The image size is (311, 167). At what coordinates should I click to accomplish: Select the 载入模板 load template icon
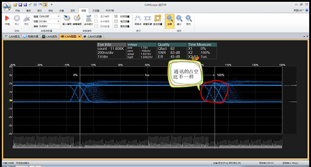[x=67, y=18]
